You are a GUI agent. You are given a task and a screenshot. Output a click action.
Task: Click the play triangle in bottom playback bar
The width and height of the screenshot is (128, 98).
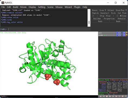click(110, 96)
